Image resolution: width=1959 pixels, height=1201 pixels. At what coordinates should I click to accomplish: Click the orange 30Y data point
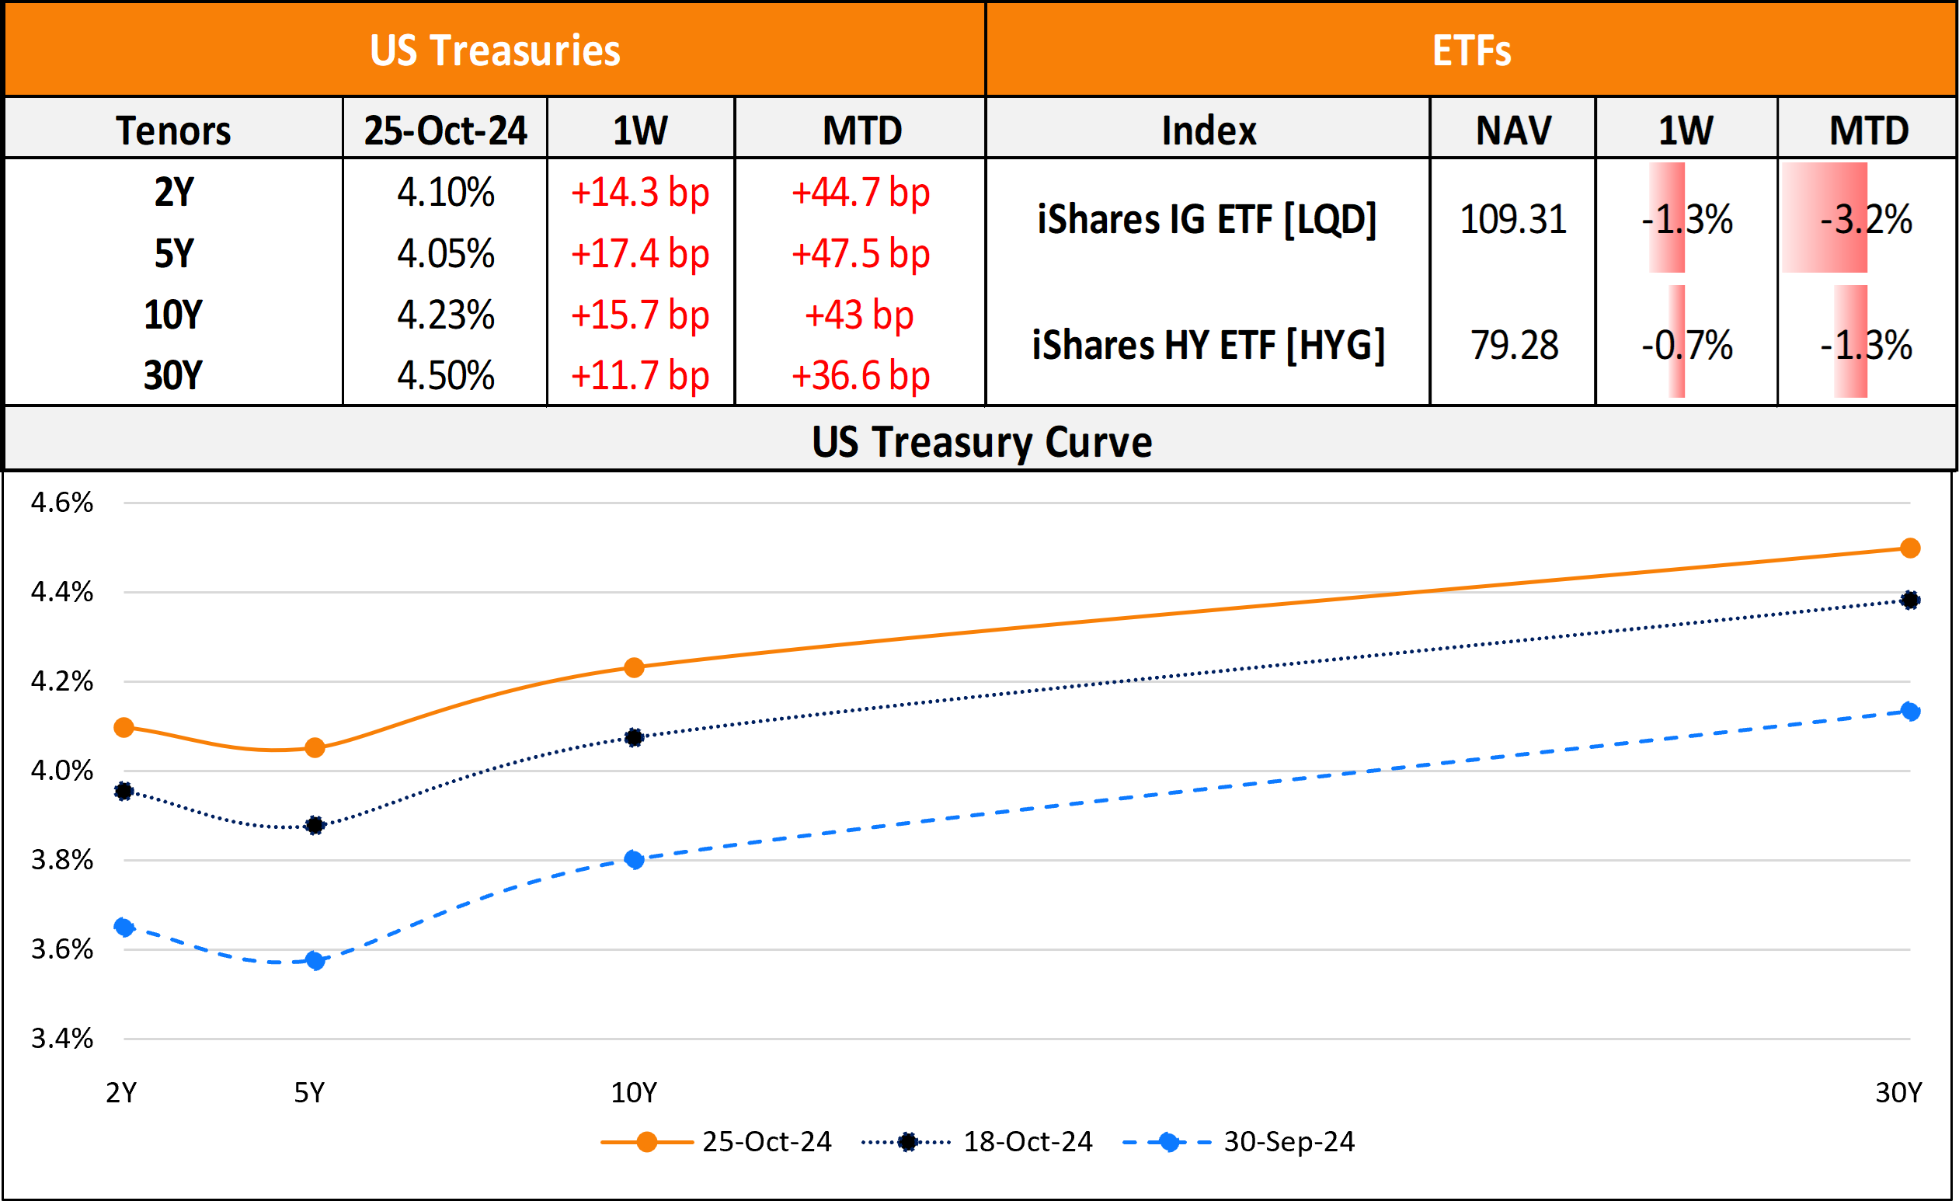1910,548
